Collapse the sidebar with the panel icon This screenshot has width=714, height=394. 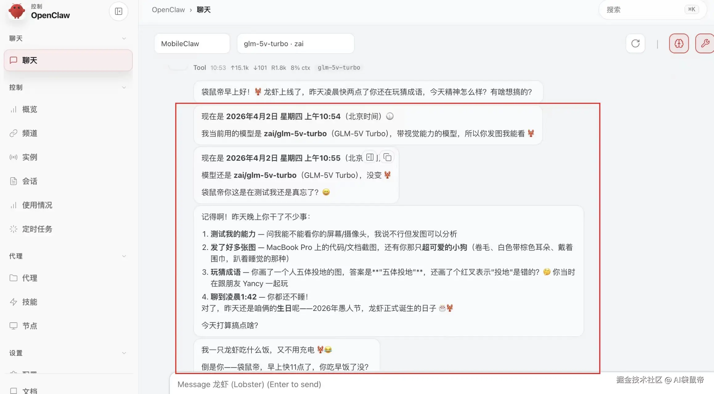click(119, 11)
